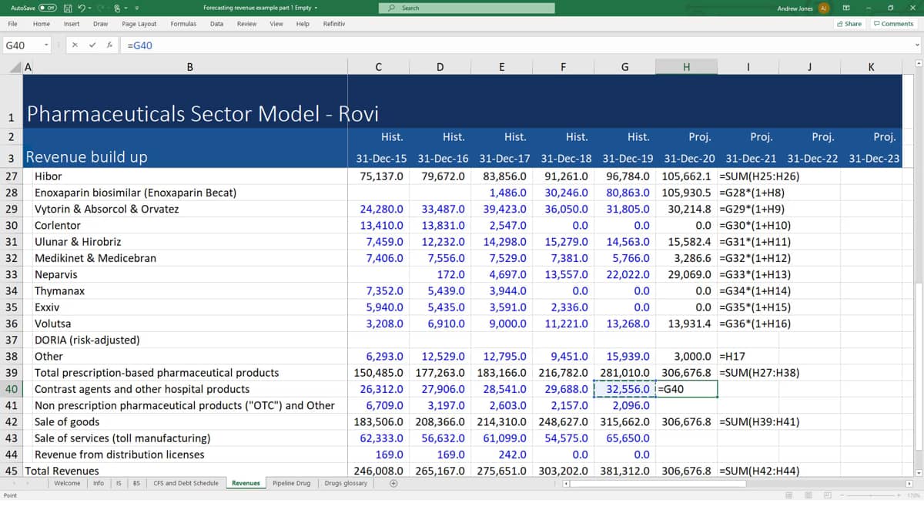Open the file name dropdown in title bar
The width and height of the screenshot is (924, 520).
(316, 8)
